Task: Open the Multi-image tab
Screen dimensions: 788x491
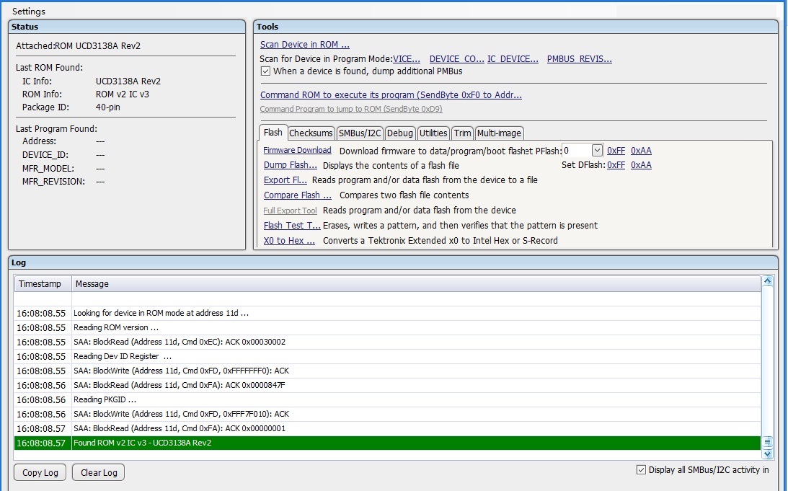Action: (x=499, y=133)
